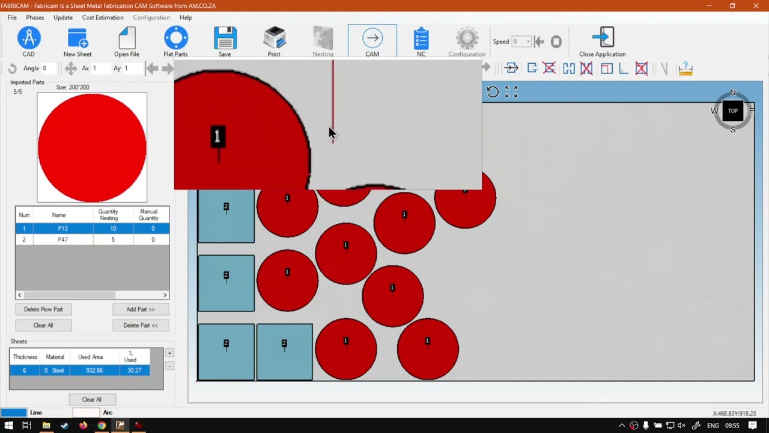Image resolution: width=769 pixels, height=433 pixels.
Task: Fit view with the expand-arrows icon
Action: (x=511, y=91)
